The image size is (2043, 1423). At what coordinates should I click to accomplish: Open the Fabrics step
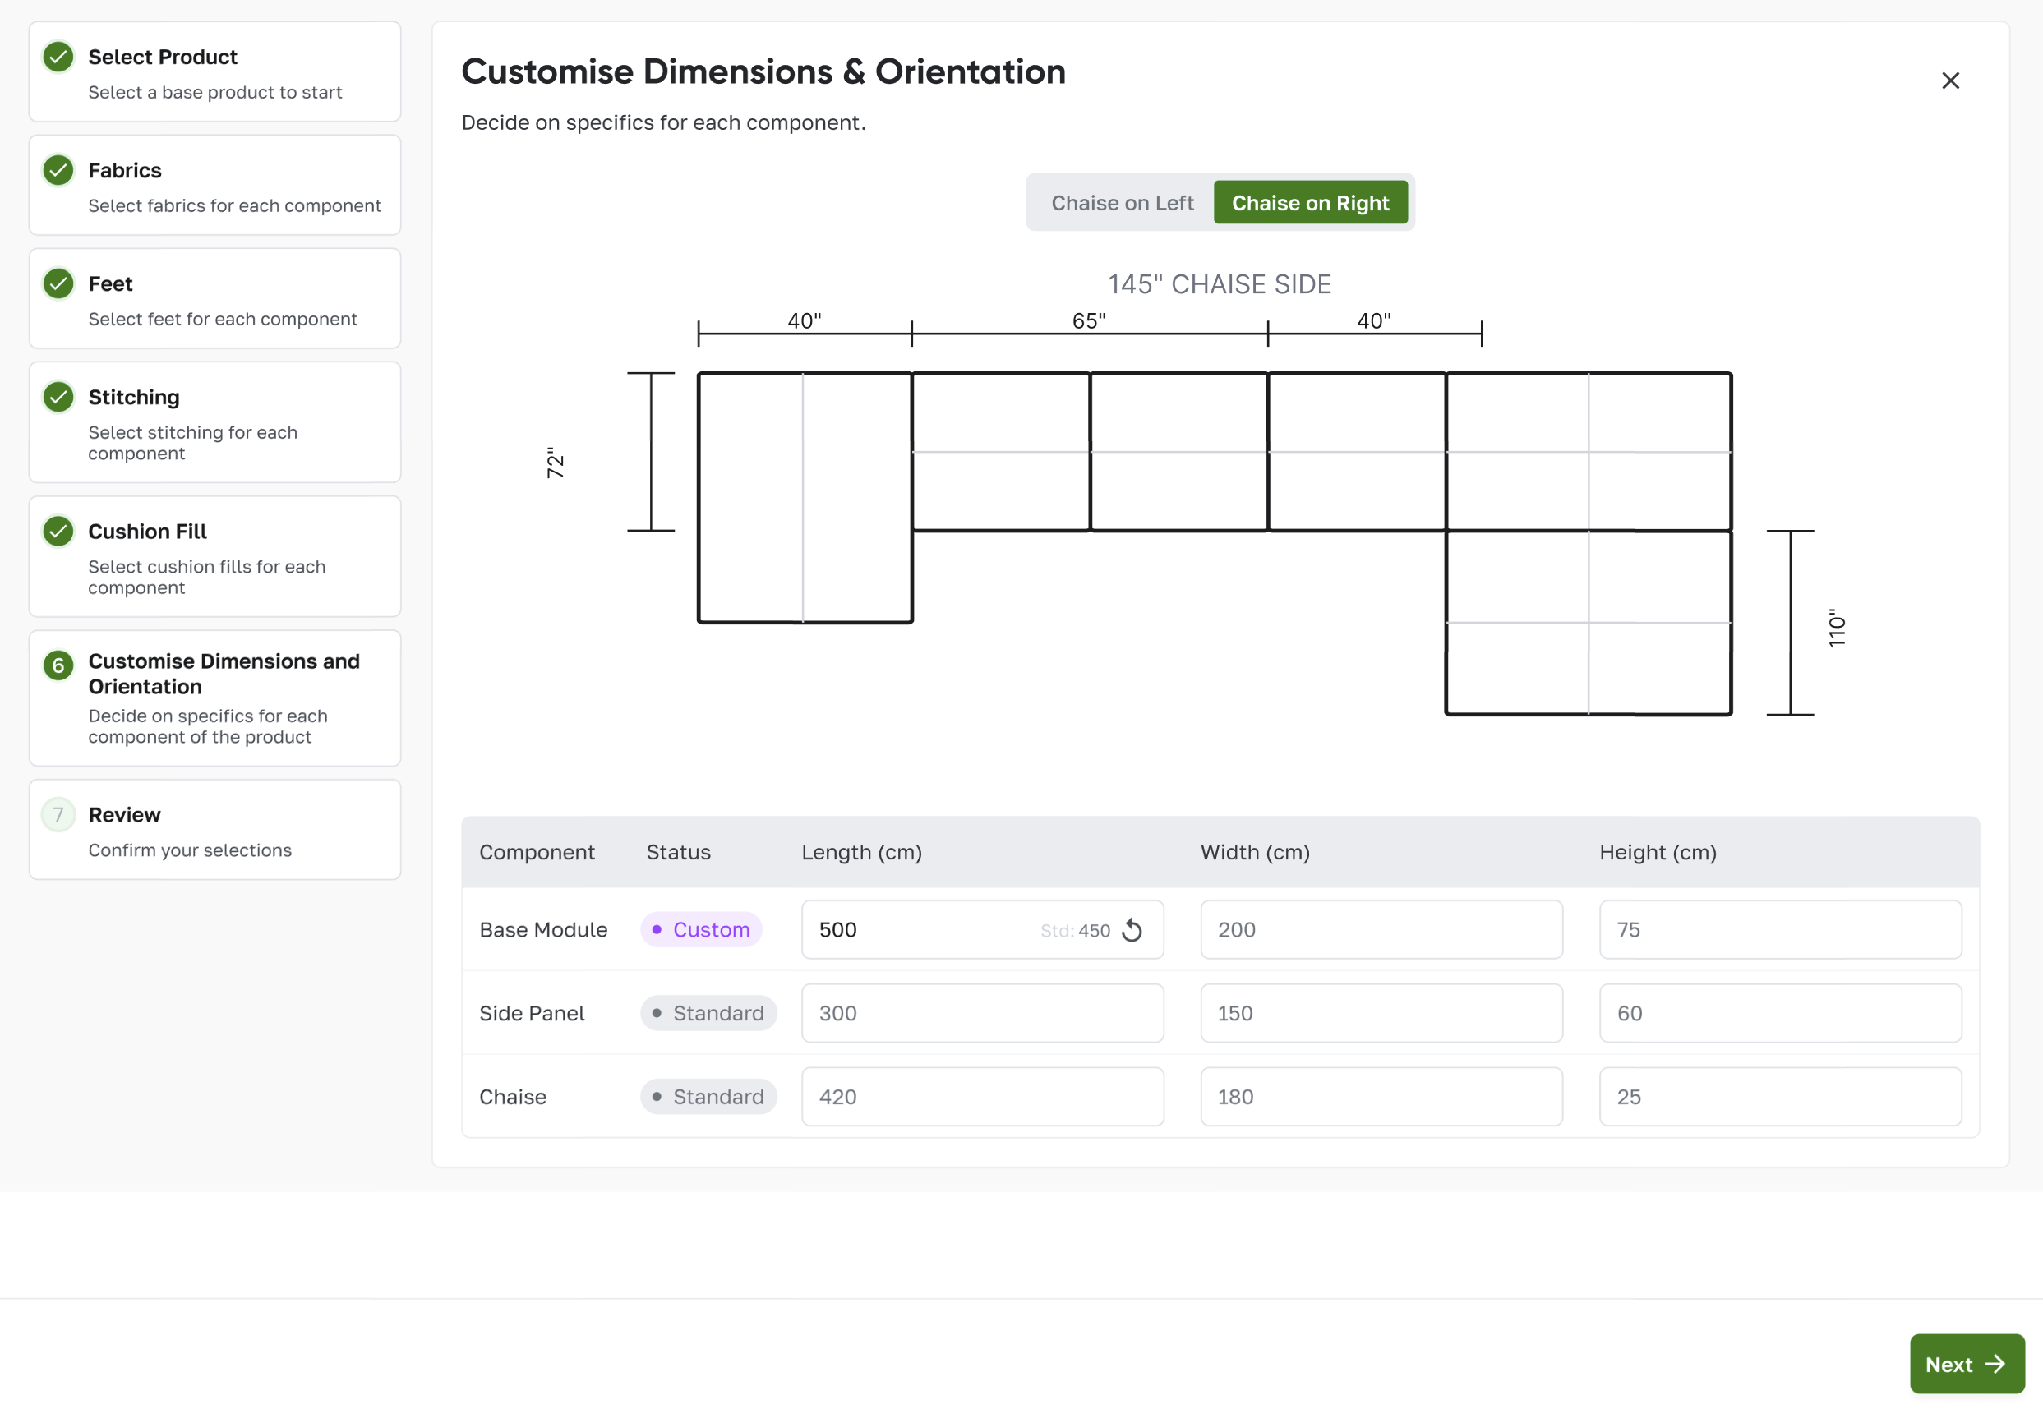(214, 185)
